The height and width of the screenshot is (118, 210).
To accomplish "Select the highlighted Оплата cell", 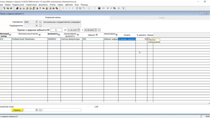I will pyautogui.click(x=127, y=39).
